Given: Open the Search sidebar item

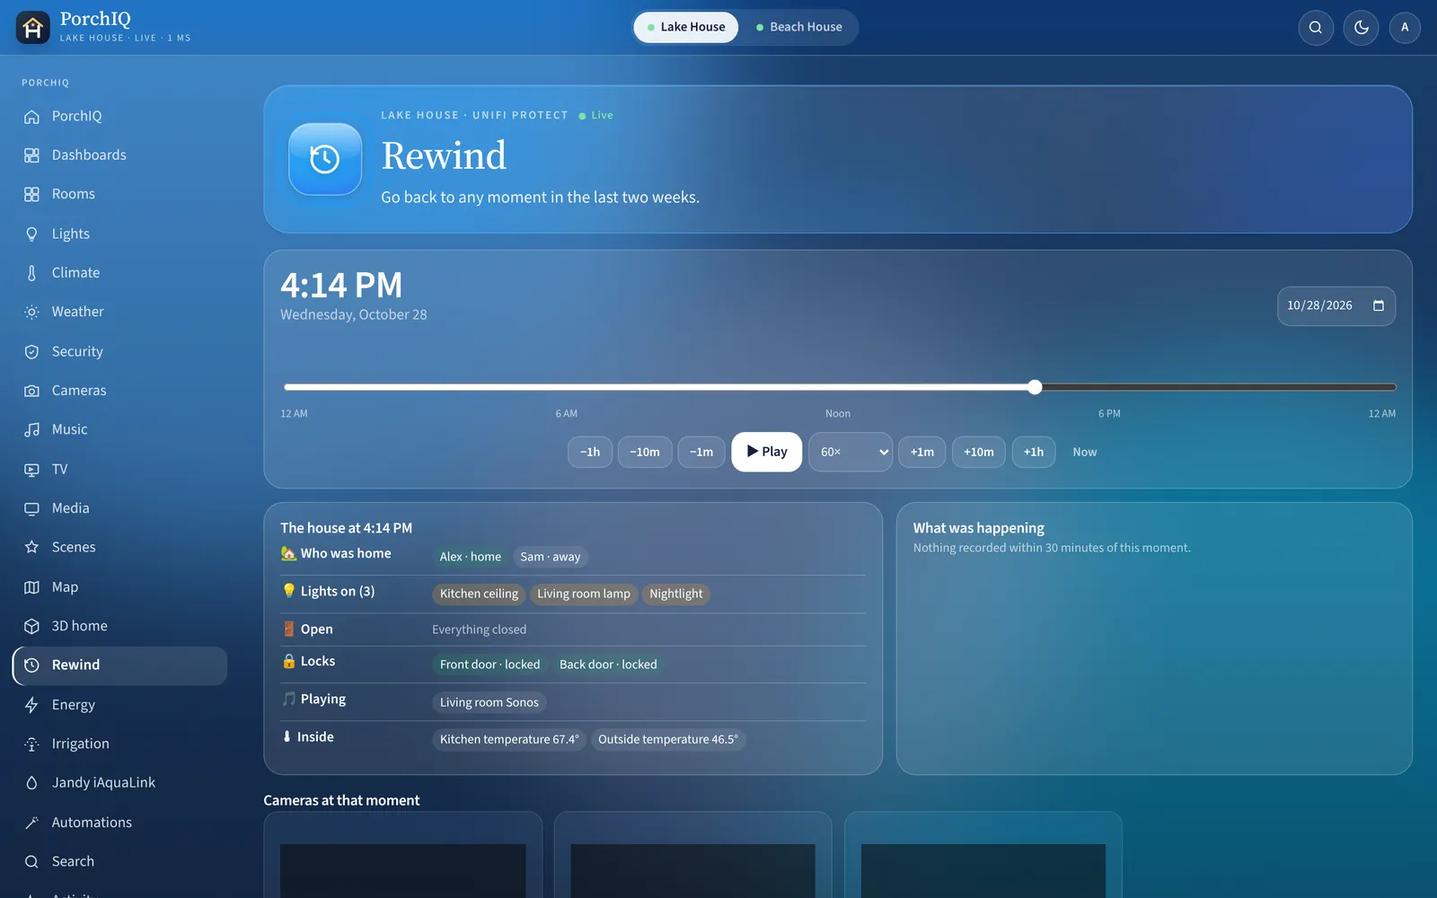Looking at the screenshot, I should [119, 861].
